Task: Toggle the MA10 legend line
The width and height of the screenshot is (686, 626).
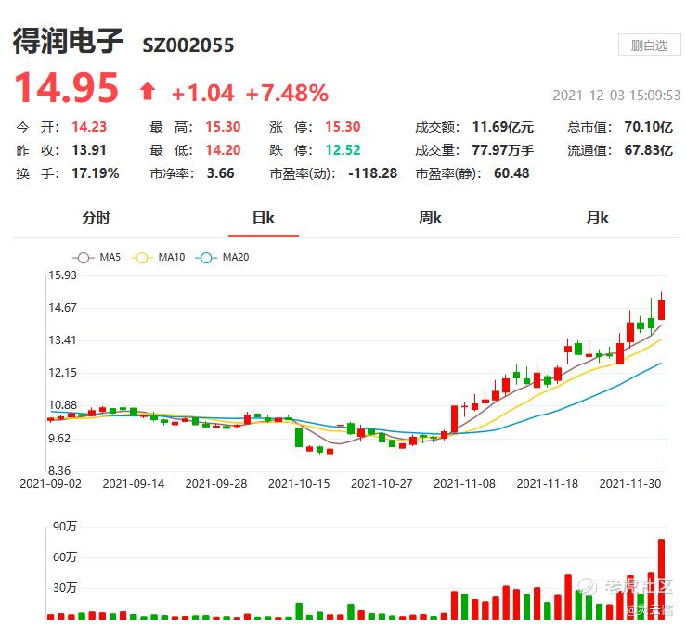Action: pyautogui.click(x=159, y=257)
